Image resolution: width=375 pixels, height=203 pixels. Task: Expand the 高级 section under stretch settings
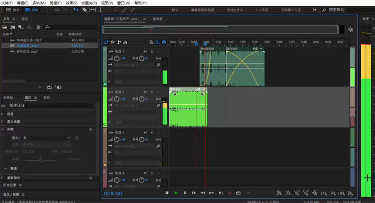click(13, 168)
